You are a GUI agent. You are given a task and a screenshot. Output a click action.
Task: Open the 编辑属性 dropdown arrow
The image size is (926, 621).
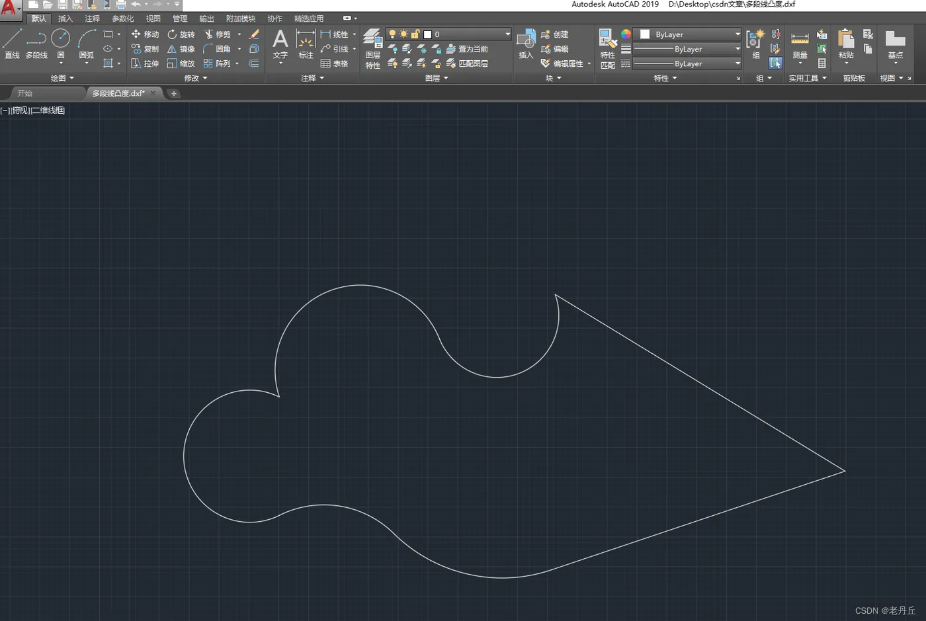tap(589, 63)
